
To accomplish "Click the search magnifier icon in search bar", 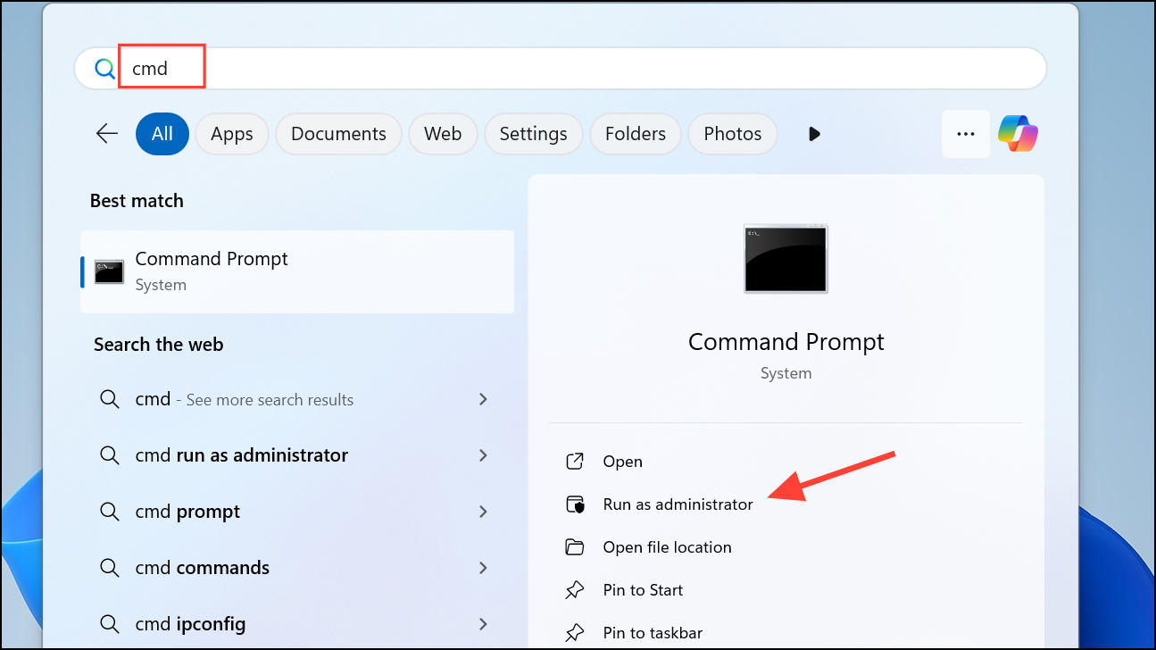I will pos(104,68).
